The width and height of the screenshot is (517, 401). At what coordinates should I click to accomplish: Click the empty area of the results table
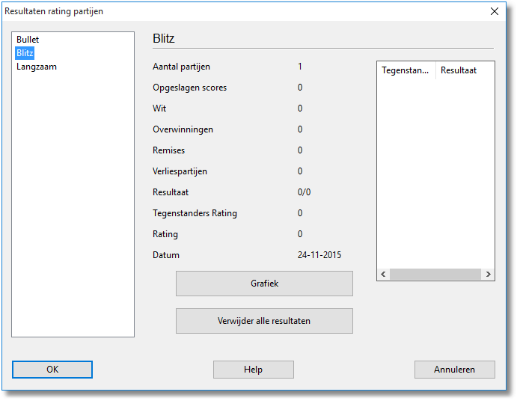[435, 172]
